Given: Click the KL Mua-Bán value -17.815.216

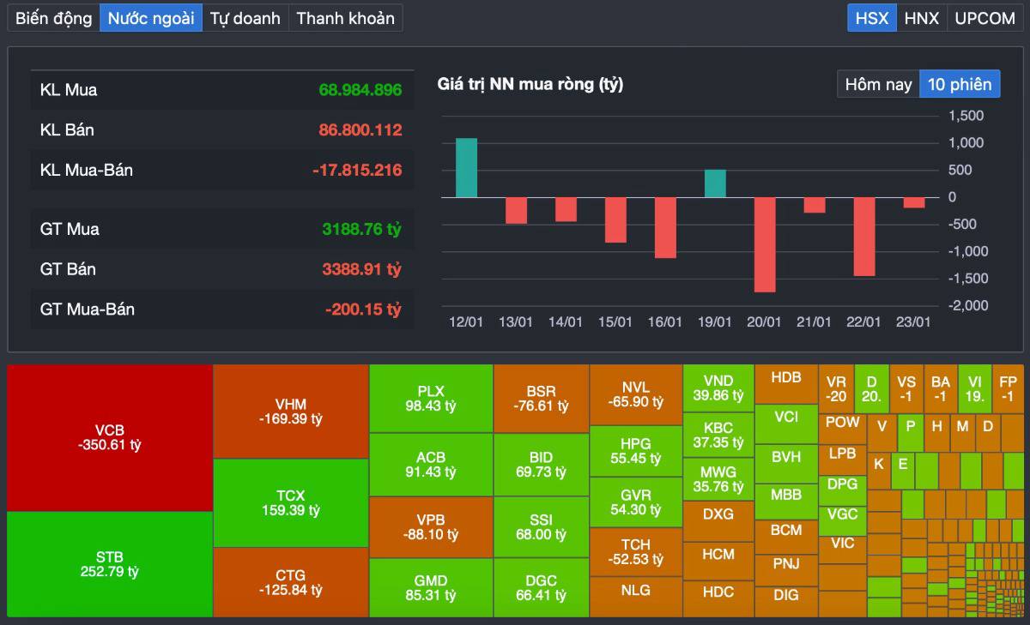Looking at the screenshot, I should (x=357, y=171).
